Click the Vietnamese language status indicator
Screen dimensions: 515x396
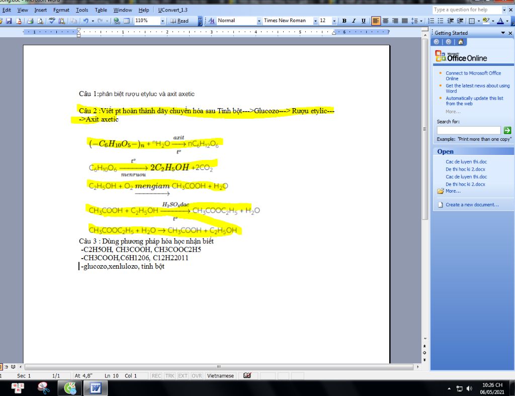[220, 376]
